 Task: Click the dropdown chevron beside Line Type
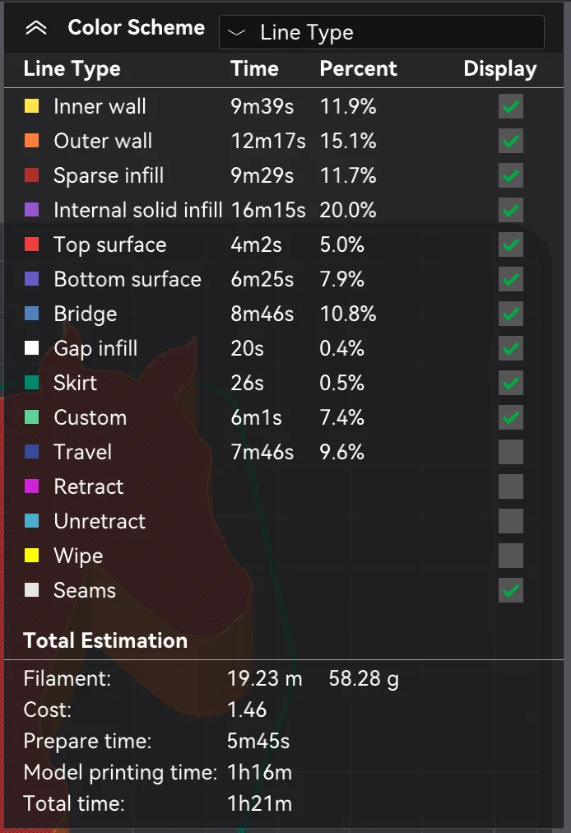pyautogui.click(x=237, y=33)
